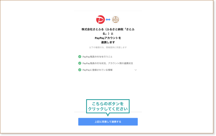
Task: Select the text PayPay残高の付与を行うこと
Action: pyautogui.click(x=97, y=57)
